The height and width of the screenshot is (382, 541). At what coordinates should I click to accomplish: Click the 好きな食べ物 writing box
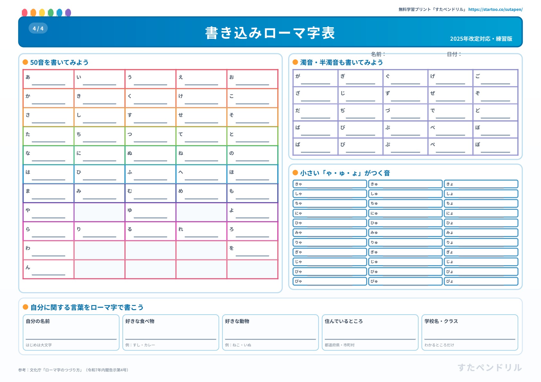click(x=171, y=333)
